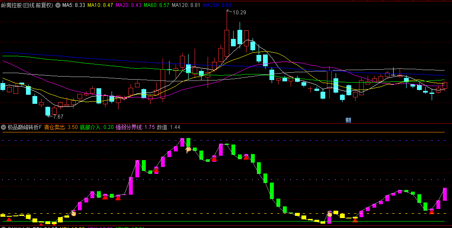452x228 pixels.
Task: Click the leftmost red triangle signal marker
Action: [x=9, y=220]
